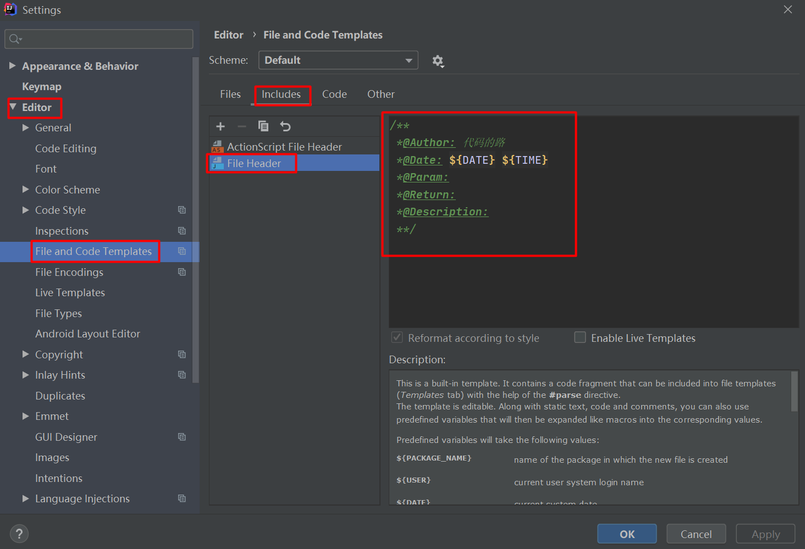The height and width of the screenshot is (549, 805).
Task: Expand the Emmet node
Action: (x=25, y=416)
